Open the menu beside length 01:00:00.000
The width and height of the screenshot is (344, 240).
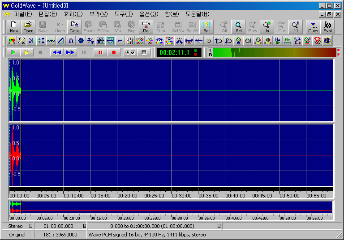(x=85, y=226)
